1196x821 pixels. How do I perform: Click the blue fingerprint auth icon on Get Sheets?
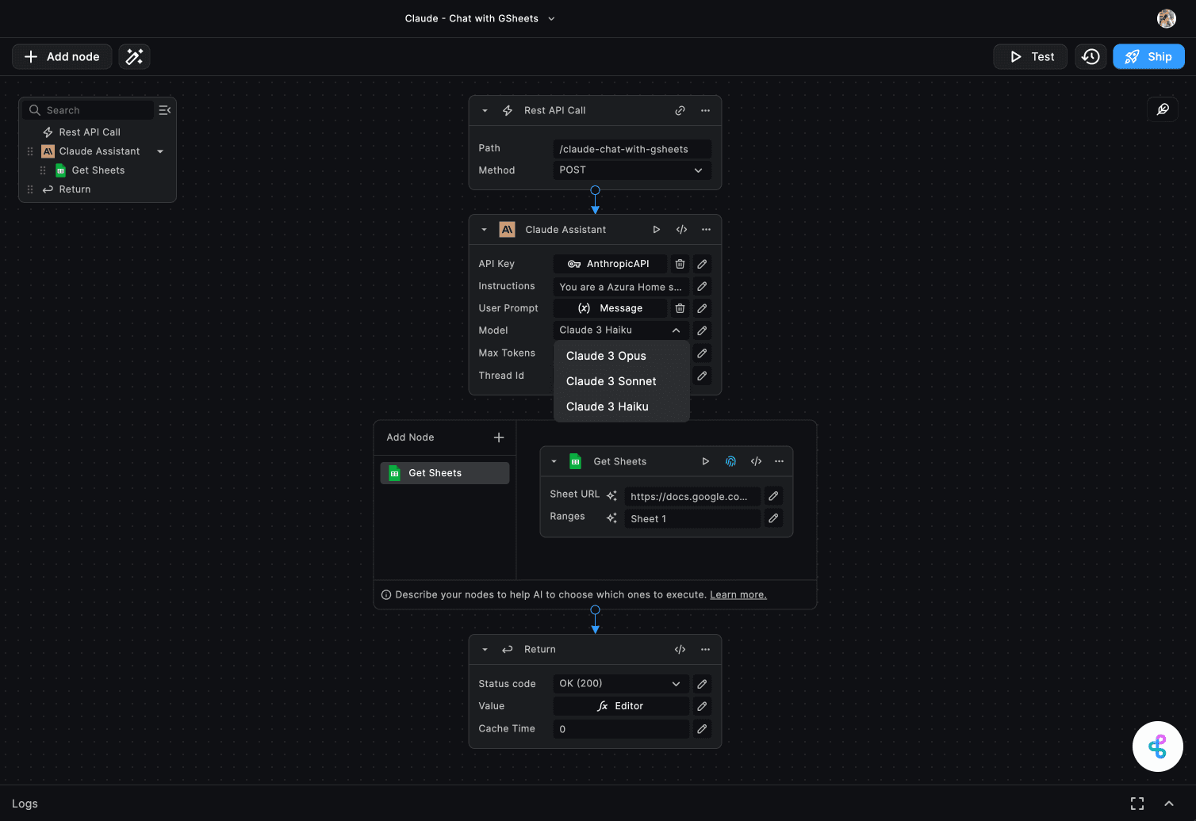tap(730, 460)
